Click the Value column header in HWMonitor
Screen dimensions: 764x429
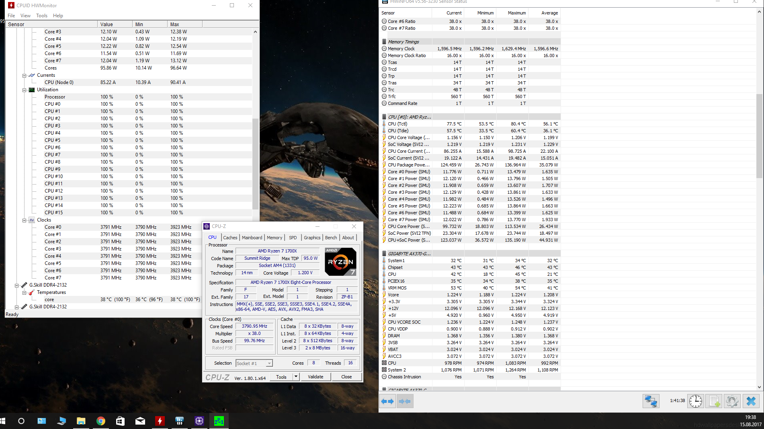coord(115,25)
